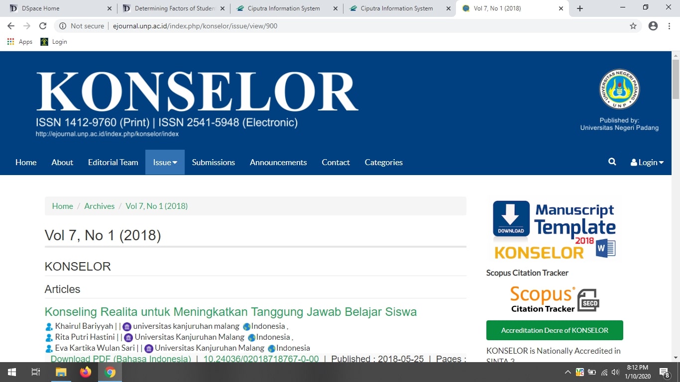Open Firefox from the taskbar
The image size is (680, 382).
tap(86, 372)
